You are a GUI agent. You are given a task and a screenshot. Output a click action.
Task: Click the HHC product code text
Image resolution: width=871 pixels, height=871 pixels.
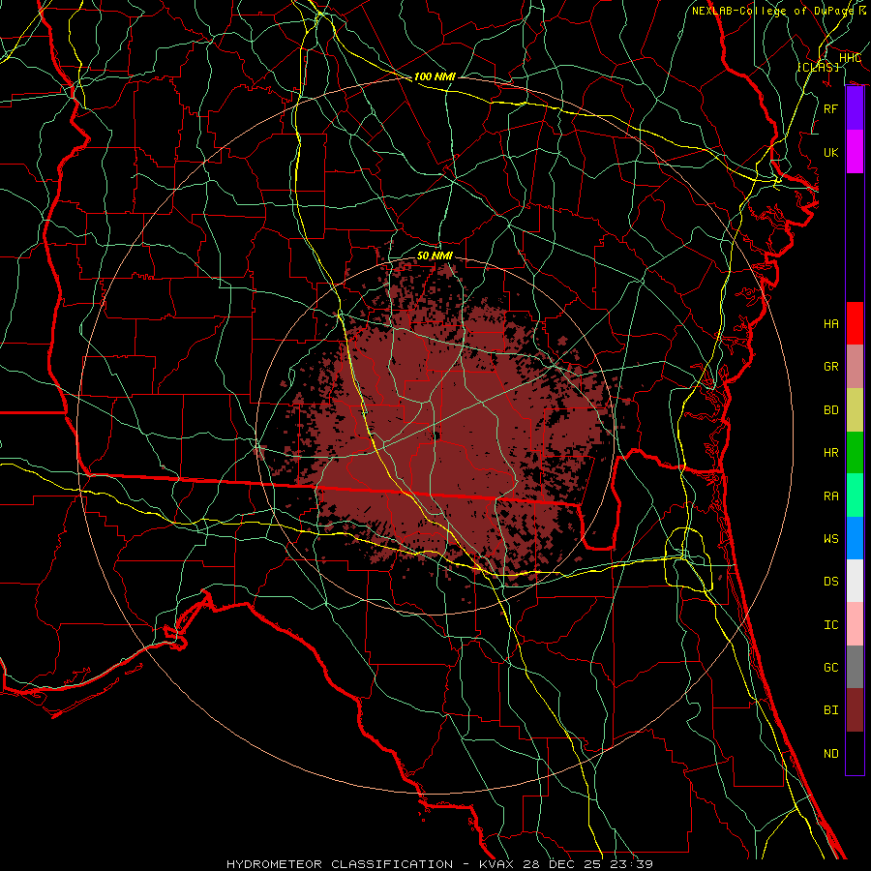[x=850, y=58]
